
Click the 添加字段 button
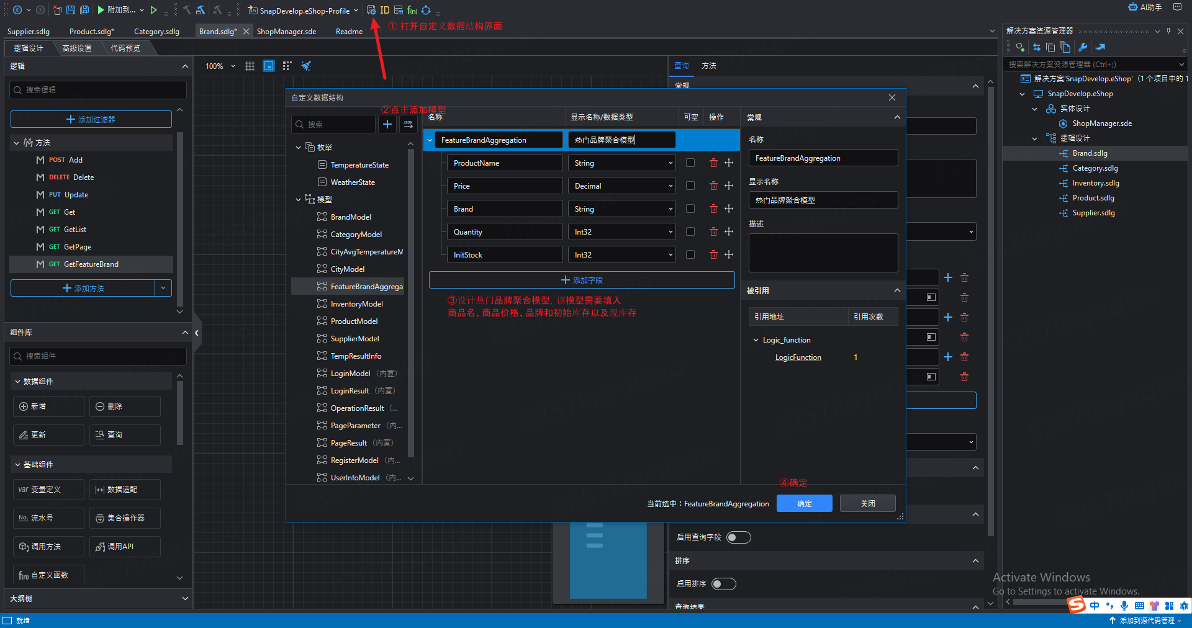tap(582, 280)
